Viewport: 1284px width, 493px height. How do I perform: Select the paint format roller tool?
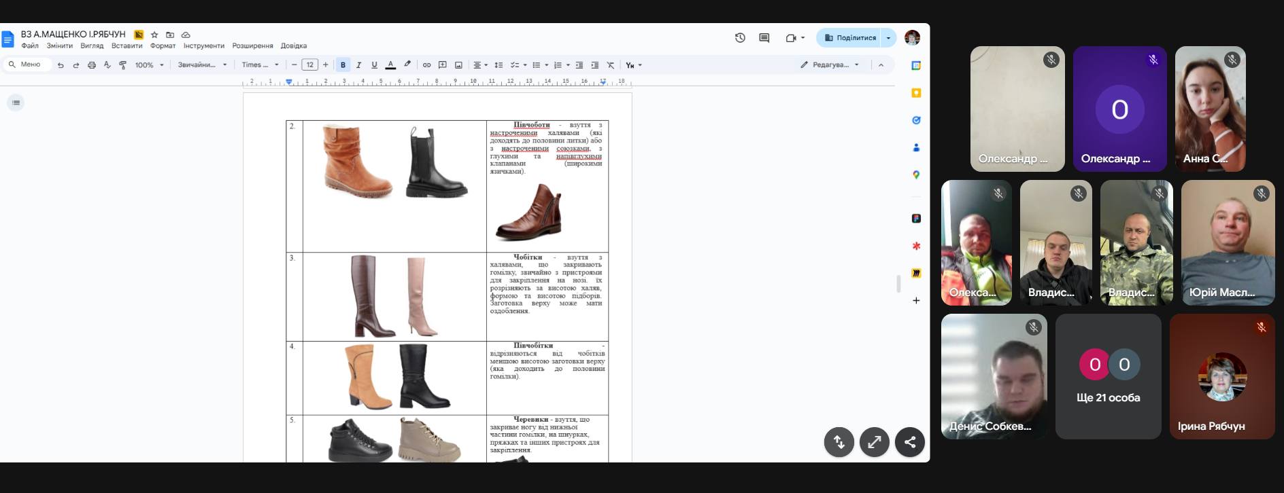(122, 65)
